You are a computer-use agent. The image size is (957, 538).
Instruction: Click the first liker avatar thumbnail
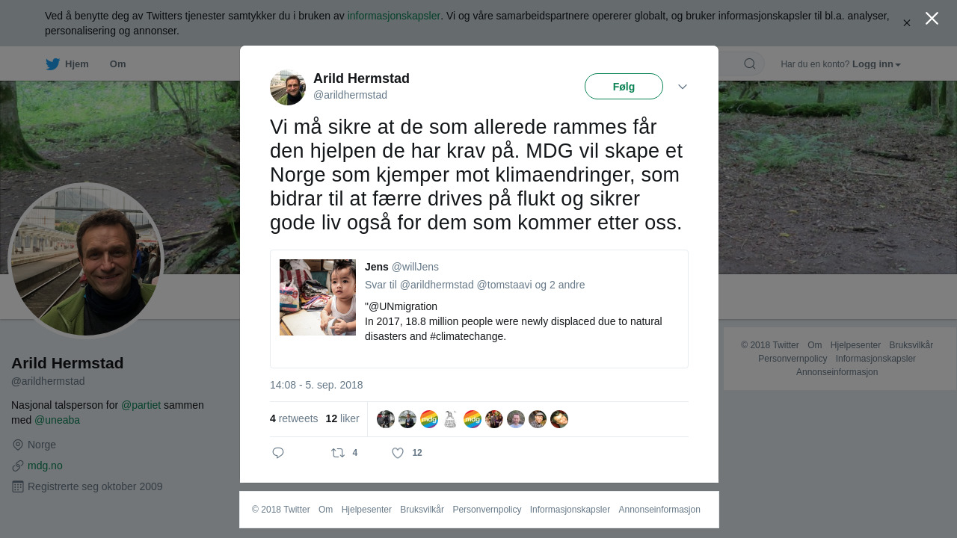point(386,419)
